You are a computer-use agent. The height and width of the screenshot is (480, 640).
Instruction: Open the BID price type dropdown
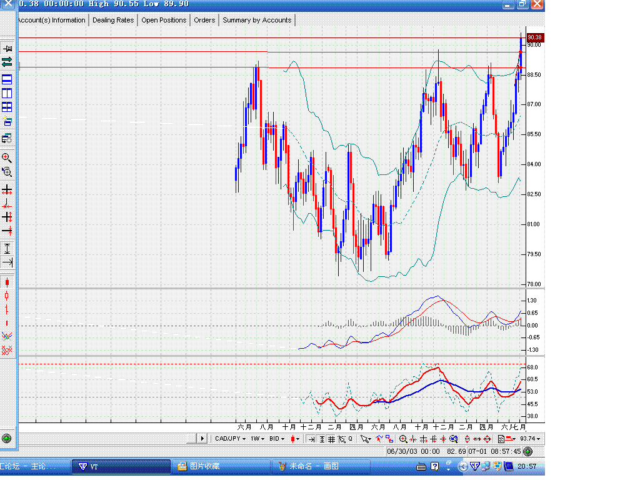point(277,439)
